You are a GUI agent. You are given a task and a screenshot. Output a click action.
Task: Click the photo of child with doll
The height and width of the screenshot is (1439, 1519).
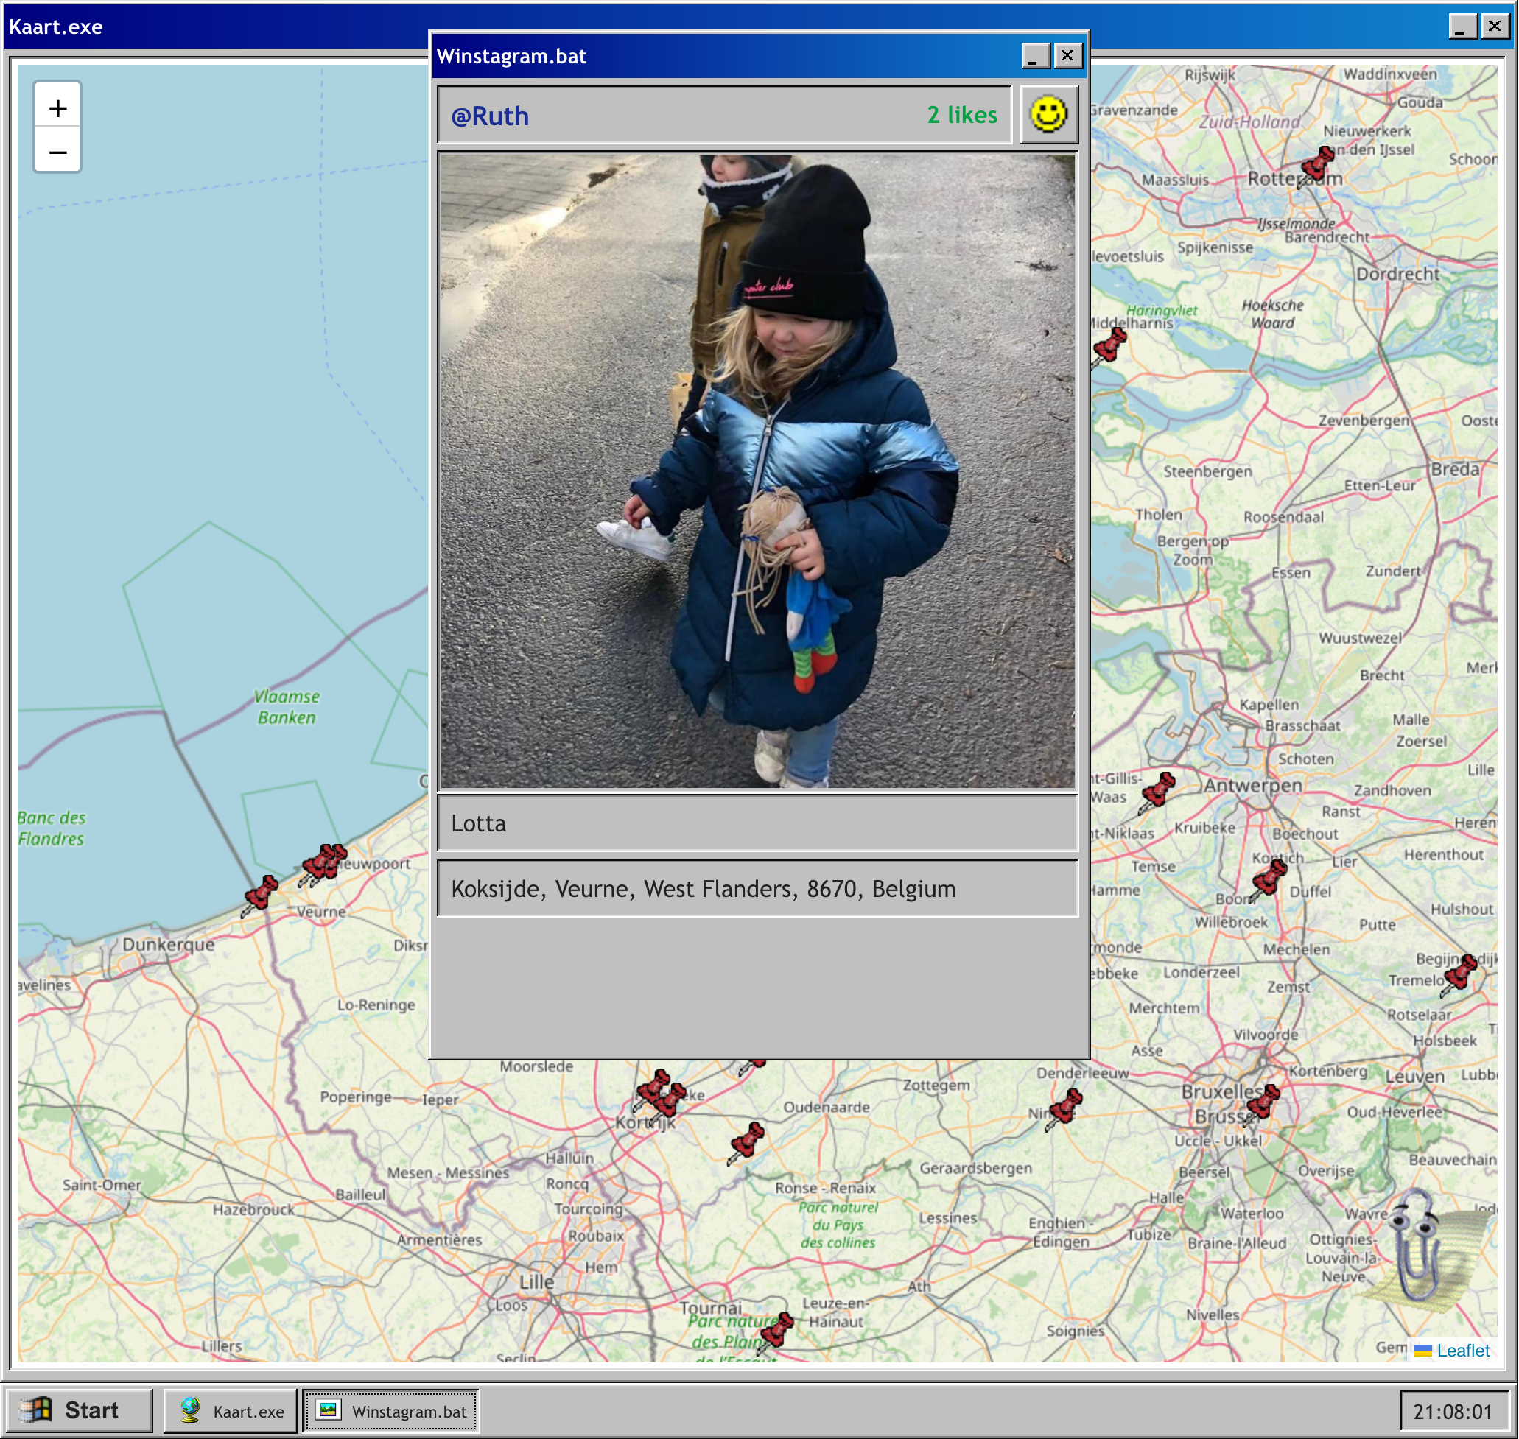[x=757, y=470]
